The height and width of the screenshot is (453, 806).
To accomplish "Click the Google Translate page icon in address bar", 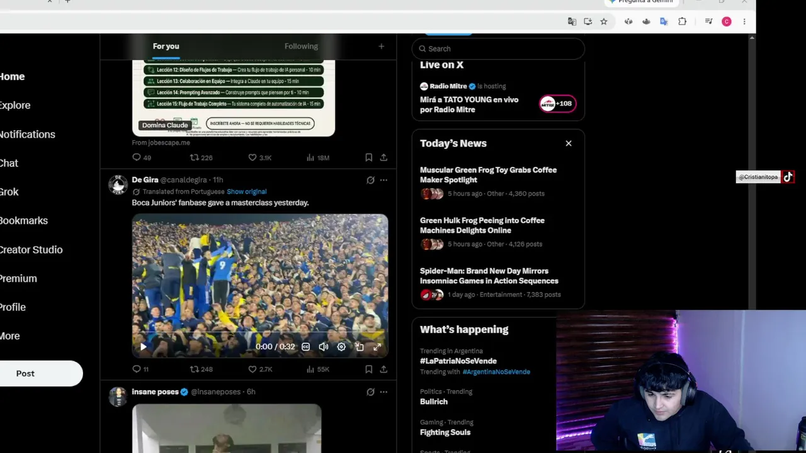I will click(572, 21).
